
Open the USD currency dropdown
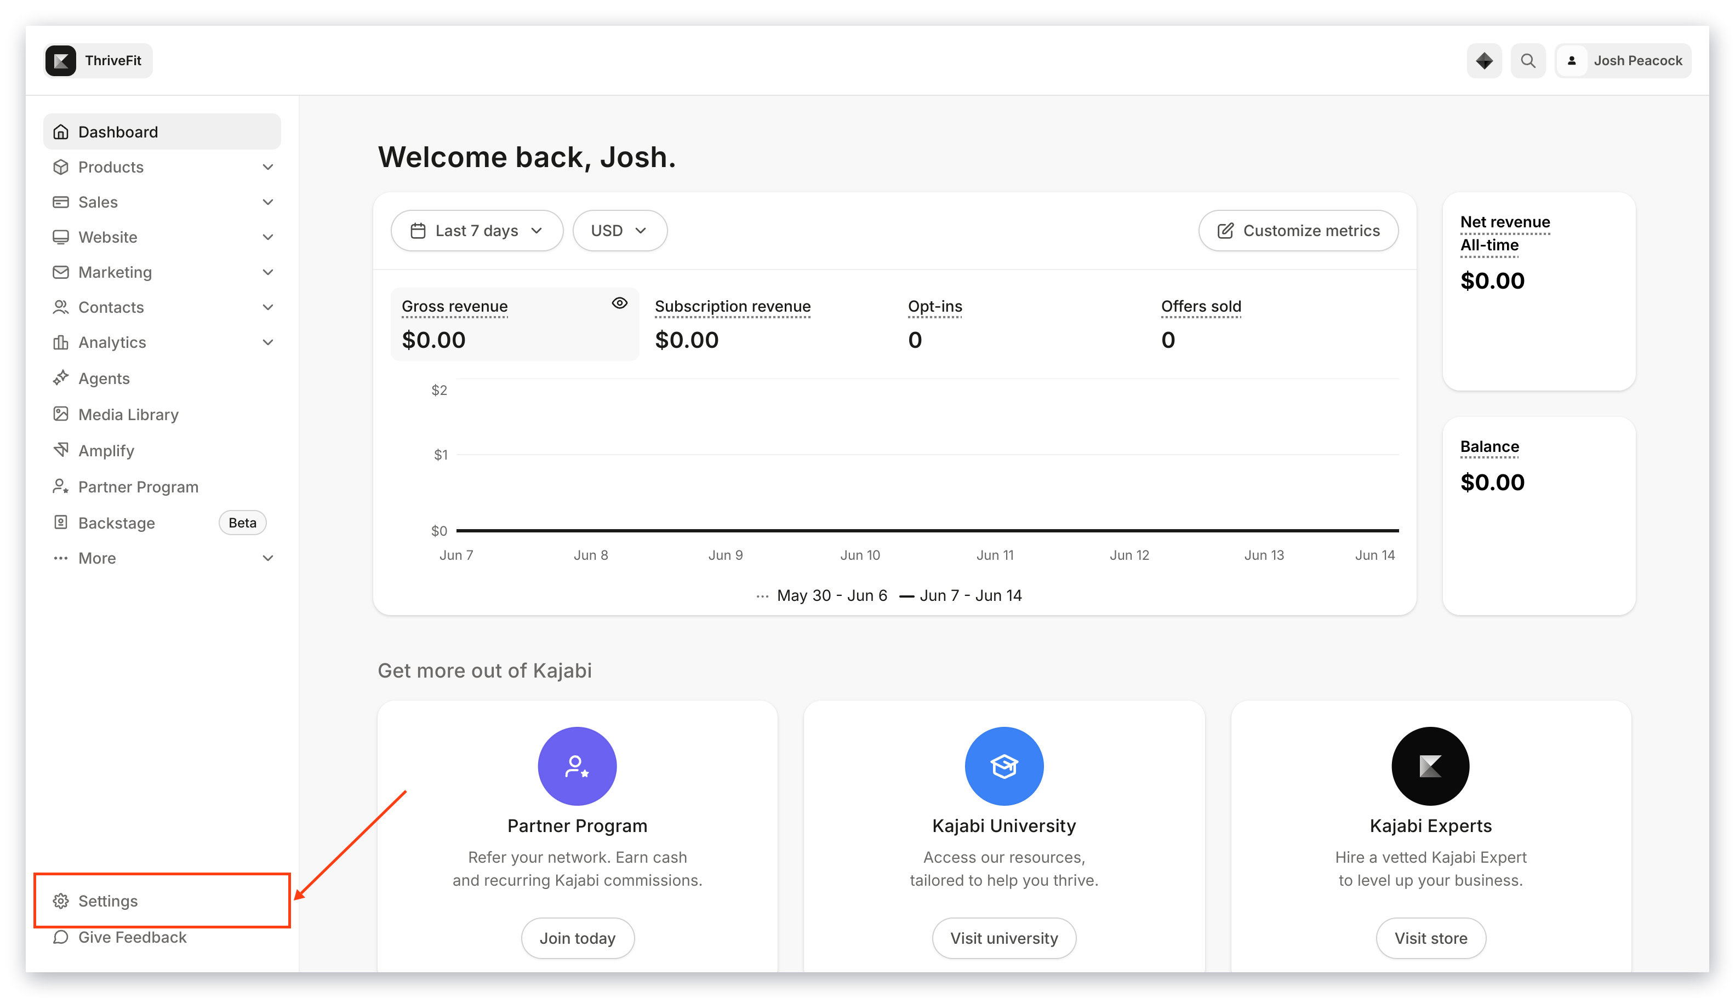pyautogui.click(x=619, y=230)
